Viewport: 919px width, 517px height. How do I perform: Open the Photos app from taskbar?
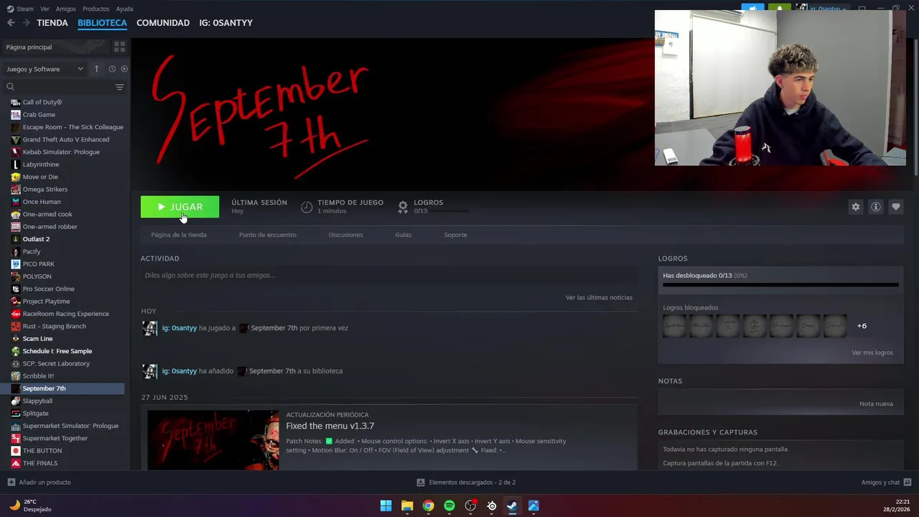533,506
